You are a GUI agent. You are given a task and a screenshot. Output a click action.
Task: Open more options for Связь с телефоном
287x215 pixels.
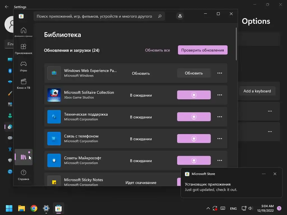click(x=220, y=139)
